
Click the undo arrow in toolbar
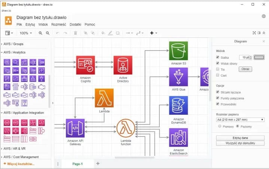coord(58,33)
